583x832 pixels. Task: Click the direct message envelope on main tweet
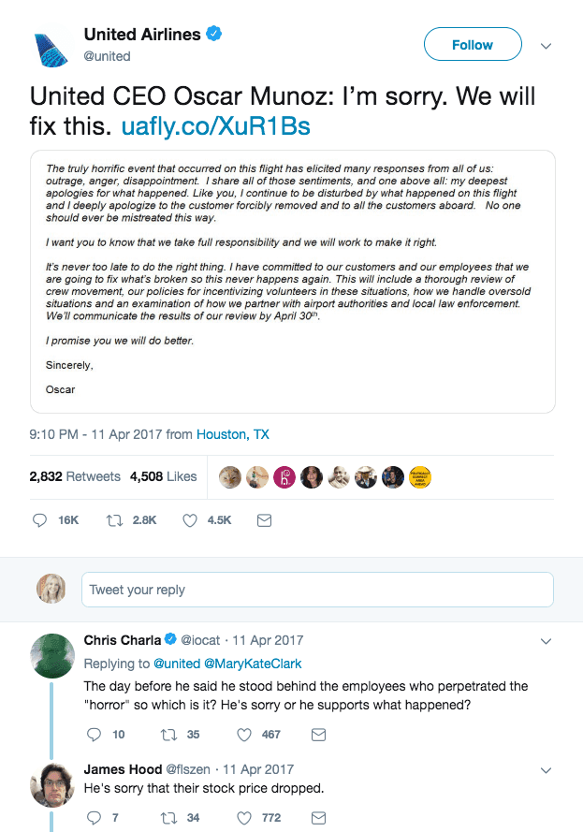tap(264, 520)
